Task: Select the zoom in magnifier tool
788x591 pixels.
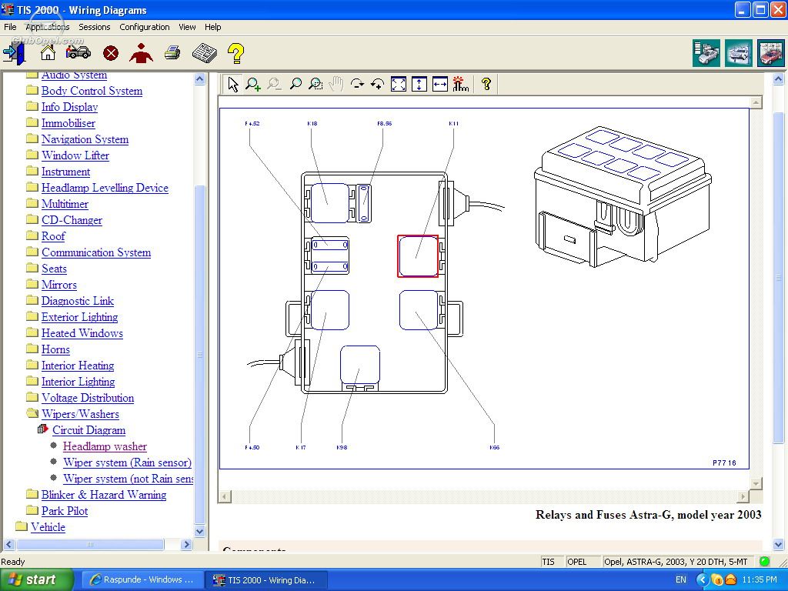Action: click(x=252, y=85)
